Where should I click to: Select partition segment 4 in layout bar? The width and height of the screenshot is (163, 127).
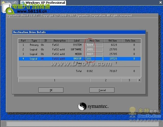click(139, 80)
